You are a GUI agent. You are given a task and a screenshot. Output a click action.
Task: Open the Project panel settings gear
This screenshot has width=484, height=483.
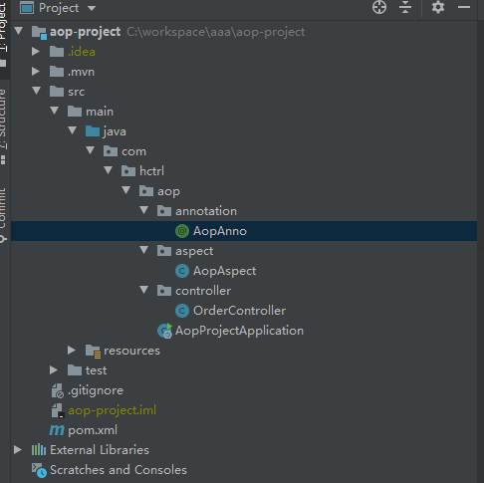[x=438, y=7]
